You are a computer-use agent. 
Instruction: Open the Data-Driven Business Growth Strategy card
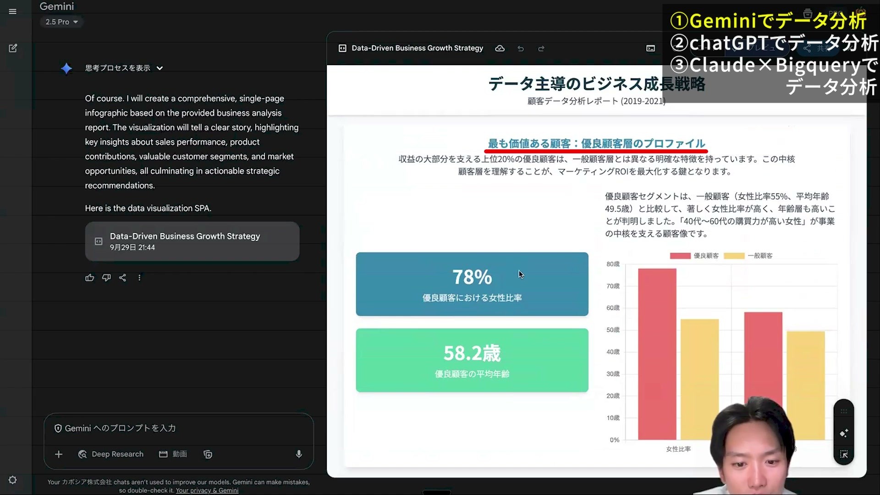click(x=192, y=242)
